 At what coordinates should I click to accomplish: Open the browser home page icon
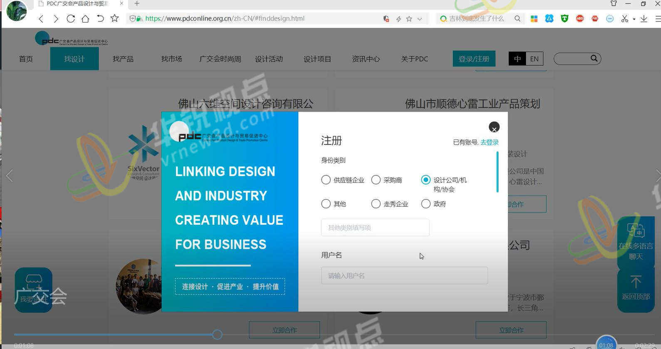coord(85,19)
